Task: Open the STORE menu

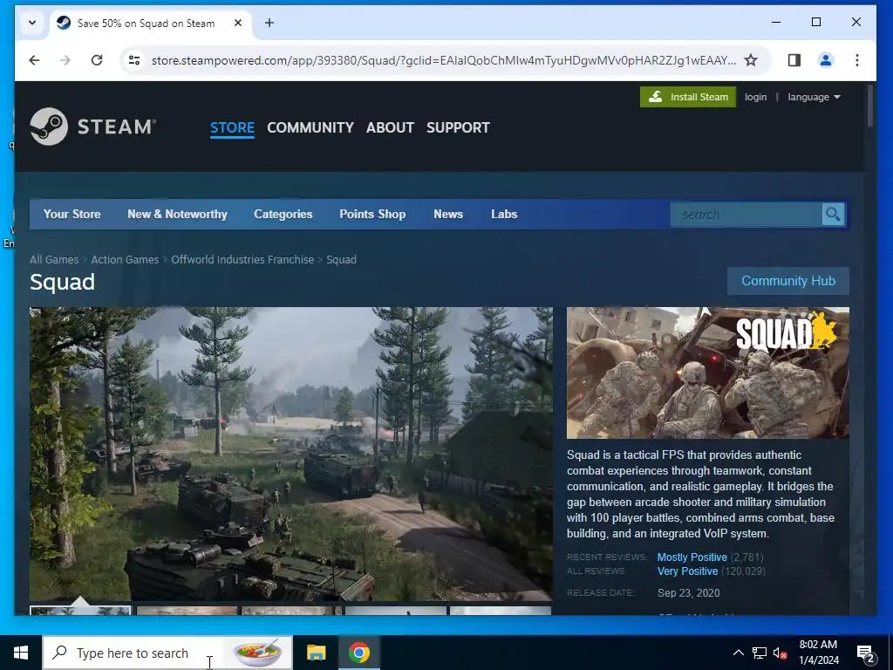Action: [232, 127]
